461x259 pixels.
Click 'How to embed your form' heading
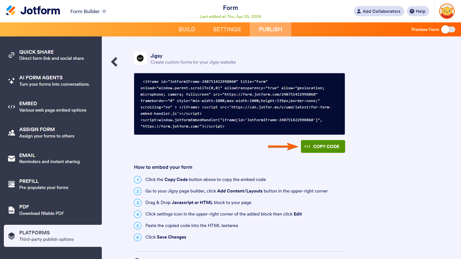[x=163, y=167]
